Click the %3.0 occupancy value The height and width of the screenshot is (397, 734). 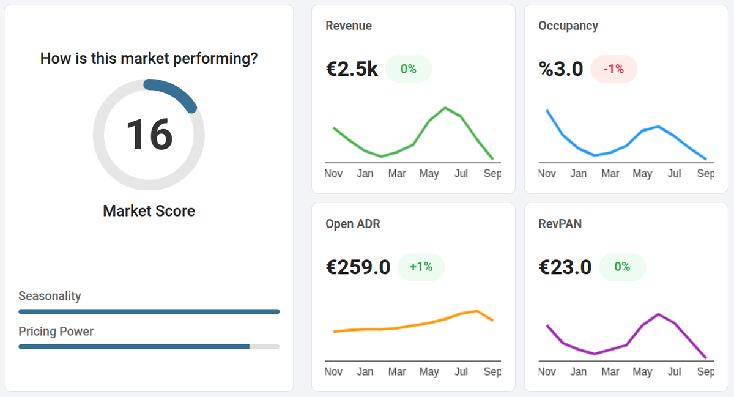tap(561, 69)
